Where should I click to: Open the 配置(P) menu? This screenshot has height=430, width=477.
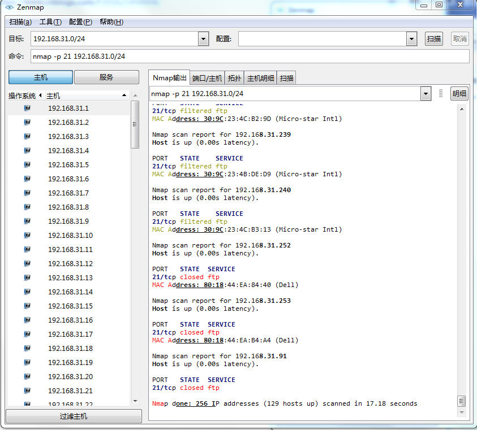80,22
